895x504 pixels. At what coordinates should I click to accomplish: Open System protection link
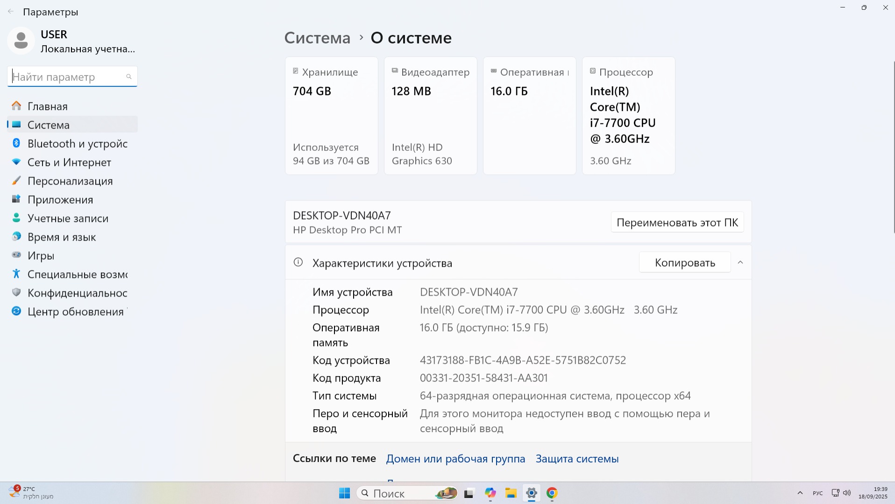click(577, 459)
